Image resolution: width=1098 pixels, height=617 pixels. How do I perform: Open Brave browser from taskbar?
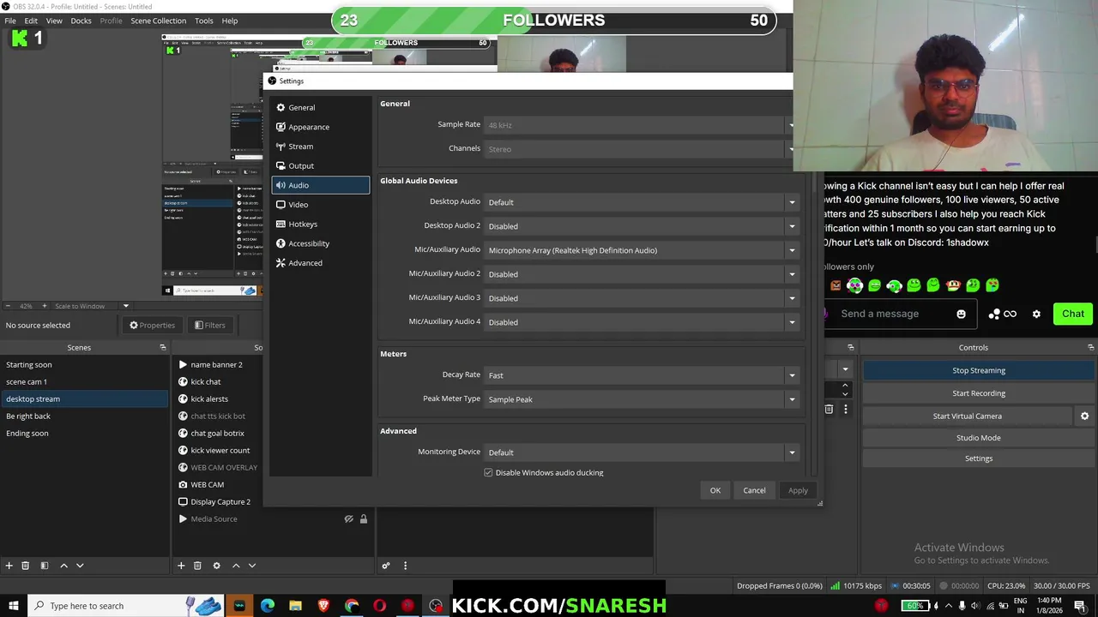323,606
